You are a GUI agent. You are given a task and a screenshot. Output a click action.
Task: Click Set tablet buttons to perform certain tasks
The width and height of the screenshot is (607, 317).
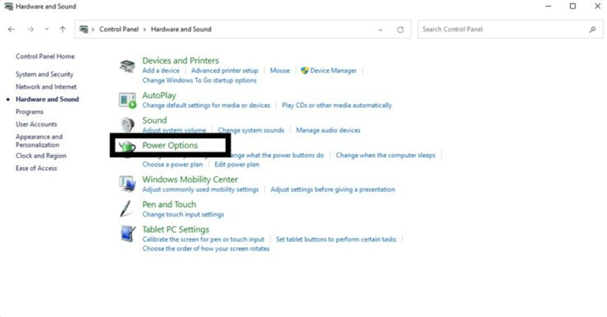click(336, 239)
